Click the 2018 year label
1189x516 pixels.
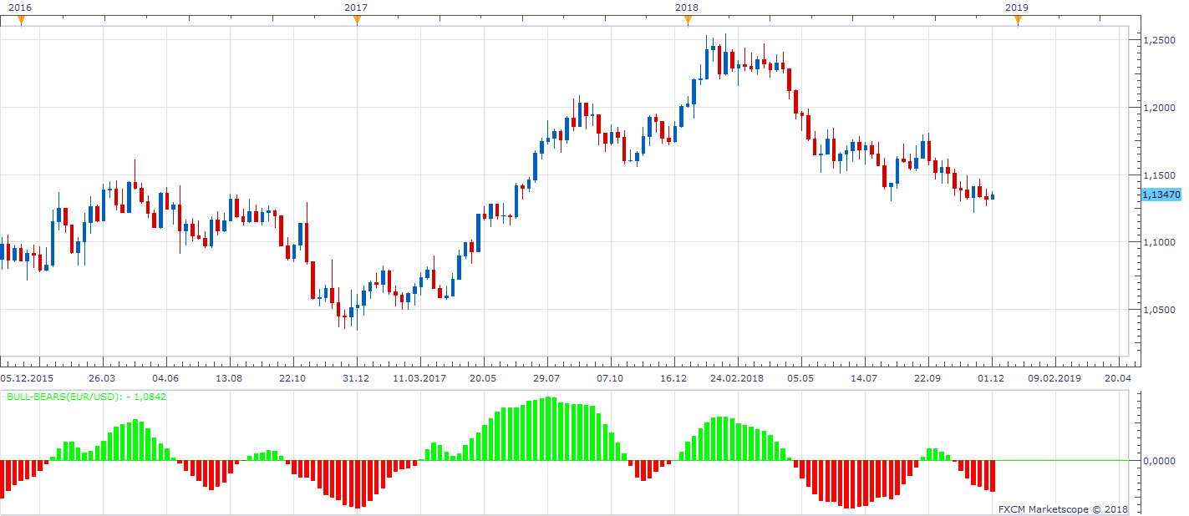686,7
